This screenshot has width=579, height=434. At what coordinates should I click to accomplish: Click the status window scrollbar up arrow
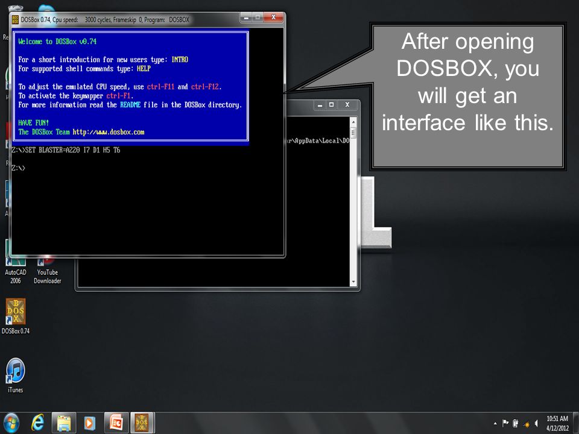click(x=353, y=122)
